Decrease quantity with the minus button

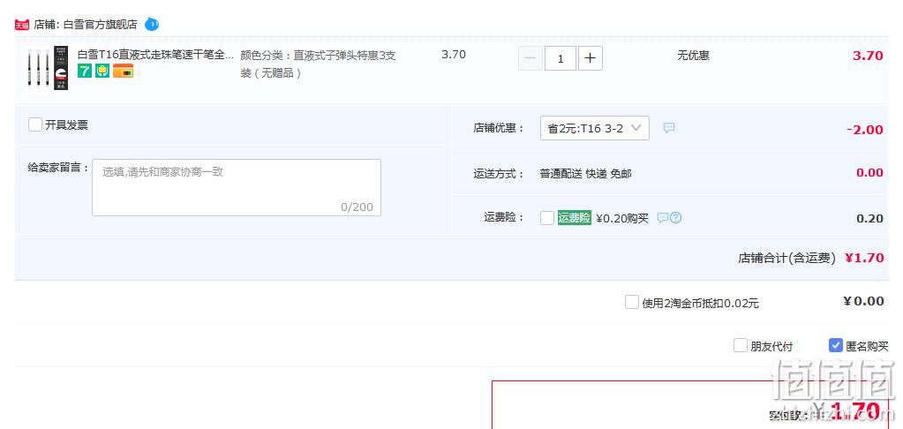click(x=531, y=58)
